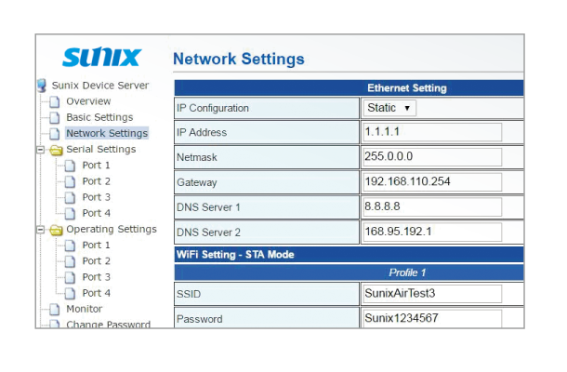Click page icon for Operating Settings Port 4

pos(70,294)
